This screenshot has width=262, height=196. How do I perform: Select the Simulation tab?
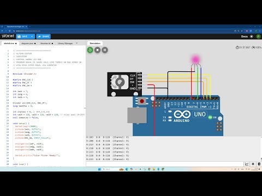tap(95, 44)
